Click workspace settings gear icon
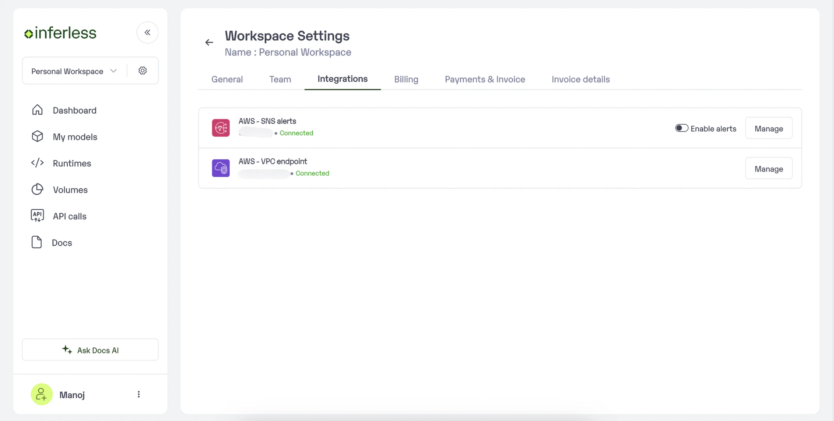834x421 pixels. 143,71
